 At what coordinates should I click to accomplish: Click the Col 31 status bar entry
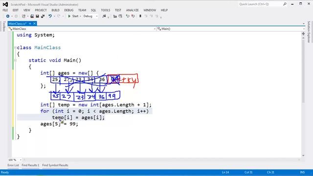pyautogui.click(x=248, y=172)
